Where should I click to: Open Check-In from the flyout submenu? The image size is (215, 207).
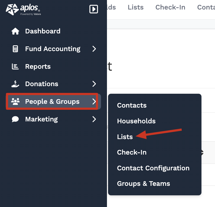click(132, 152)
